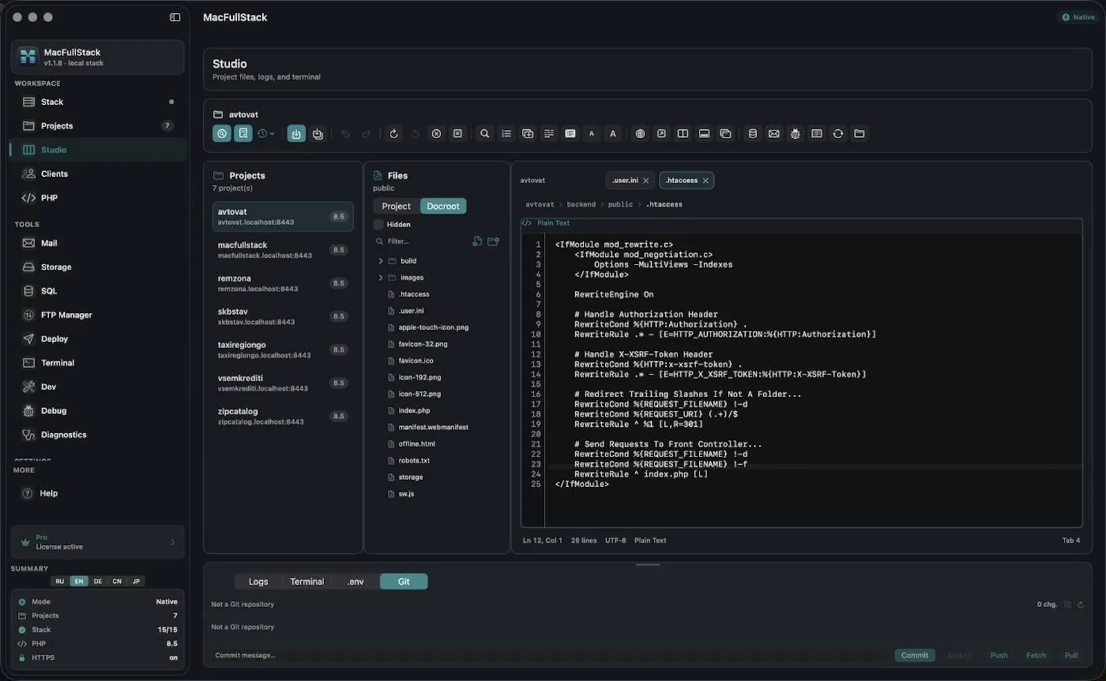Select the zipcatalog project
This screenshot has width=1106, height=681.
pos(283,416)
